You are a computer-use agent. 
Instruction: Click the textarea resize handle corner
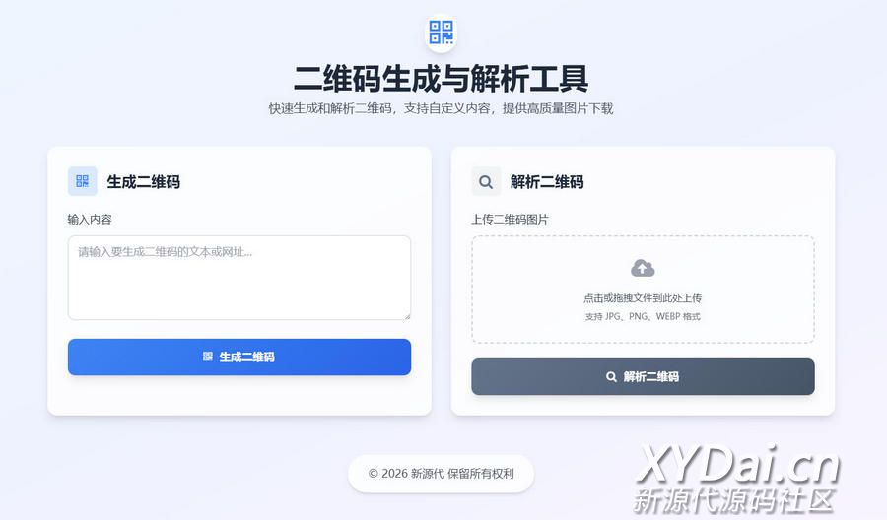(x=407, y=316)
